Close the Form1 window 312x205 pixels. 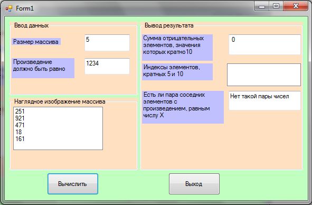click(296, 6)
